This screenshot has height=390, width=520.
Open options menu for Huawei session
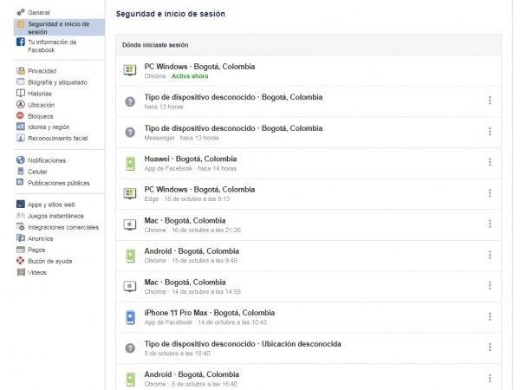[x=490, y=163]
